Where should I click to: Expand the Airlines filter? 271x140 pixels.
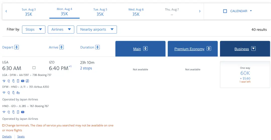[61, 29]
